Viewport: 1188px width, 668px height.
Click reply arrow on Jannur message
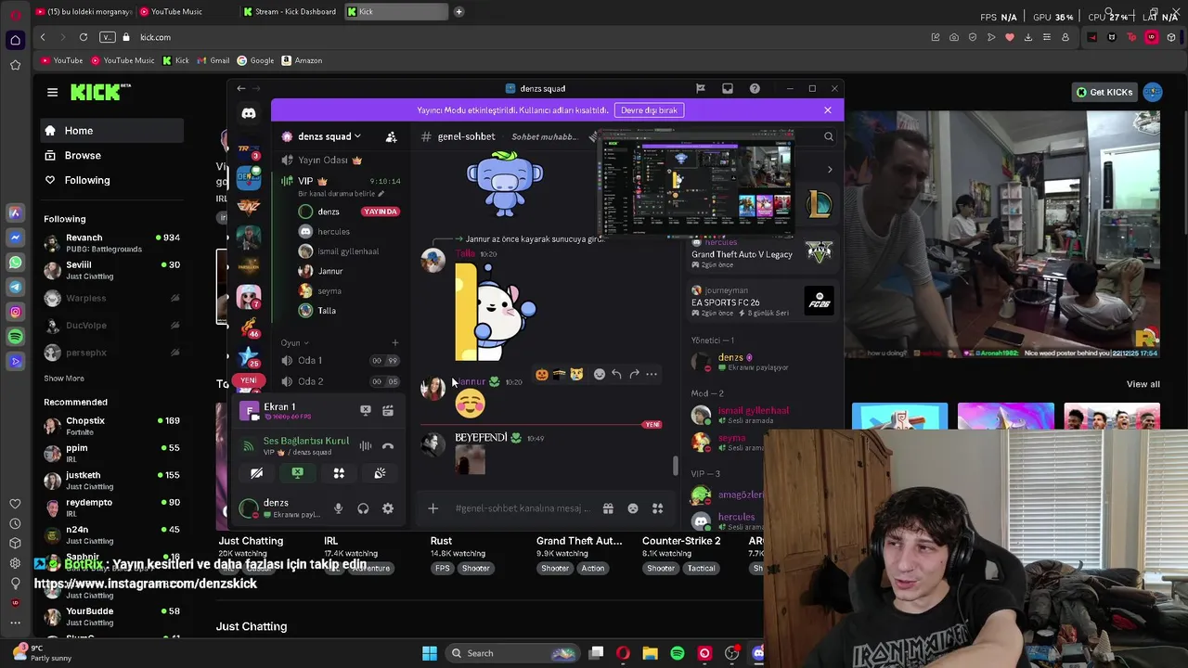(616, 374)
